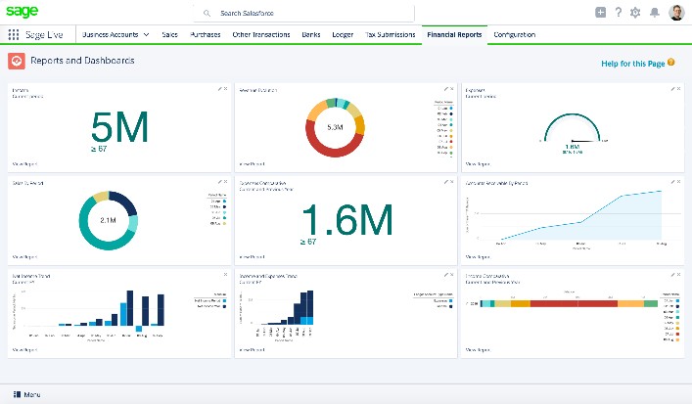692x404 pixels.
Task: Click the global add plus icon
Action: 600,13
